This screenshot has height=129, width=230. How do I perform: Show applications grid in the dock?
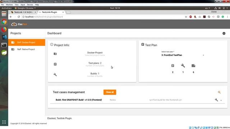[x=4, y=122]
